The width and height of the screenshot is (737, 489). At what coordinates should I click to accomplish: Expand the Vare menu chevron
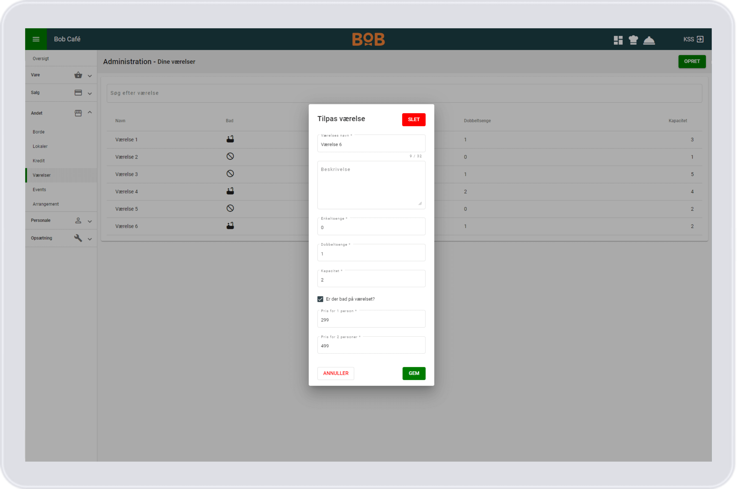pos(90,76)
